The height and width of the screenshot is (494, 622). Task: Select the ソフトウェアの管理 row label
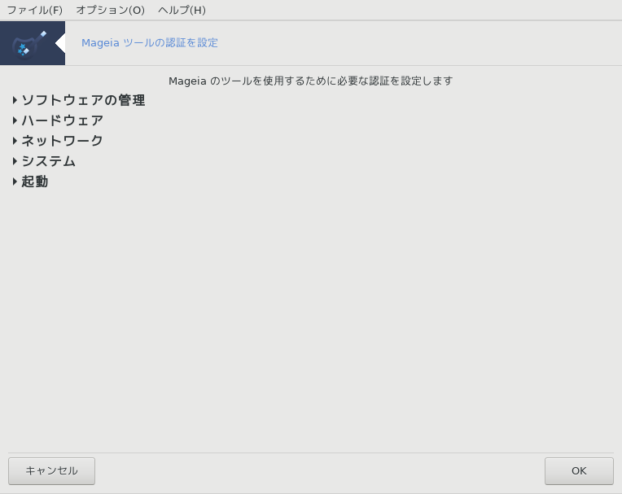coord(83,100)
